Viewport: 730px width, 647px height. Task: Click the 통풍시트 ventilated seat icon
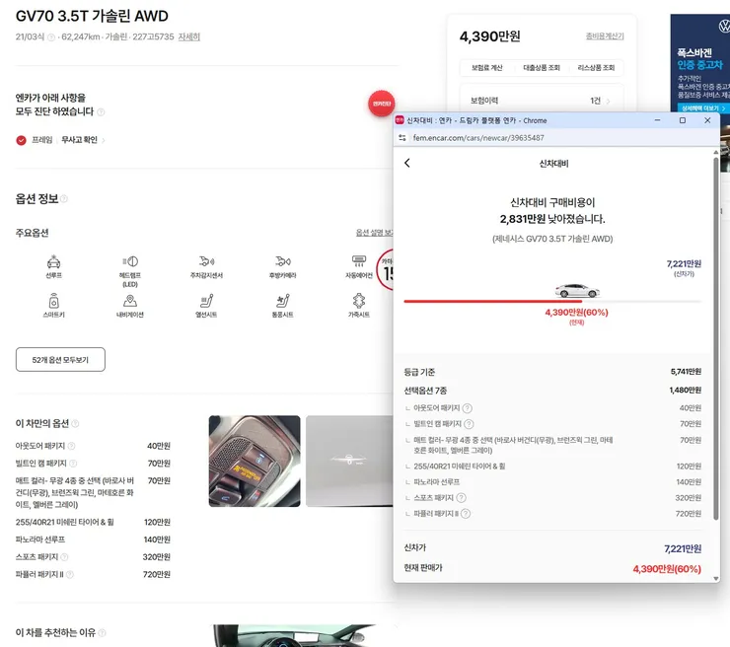[x=282, y=301]
